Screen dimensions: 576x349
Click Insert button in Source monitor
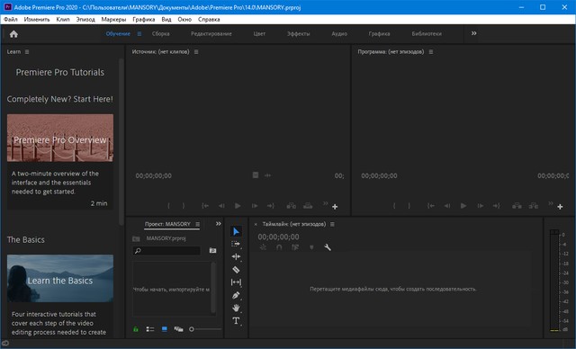click(292, 206)
